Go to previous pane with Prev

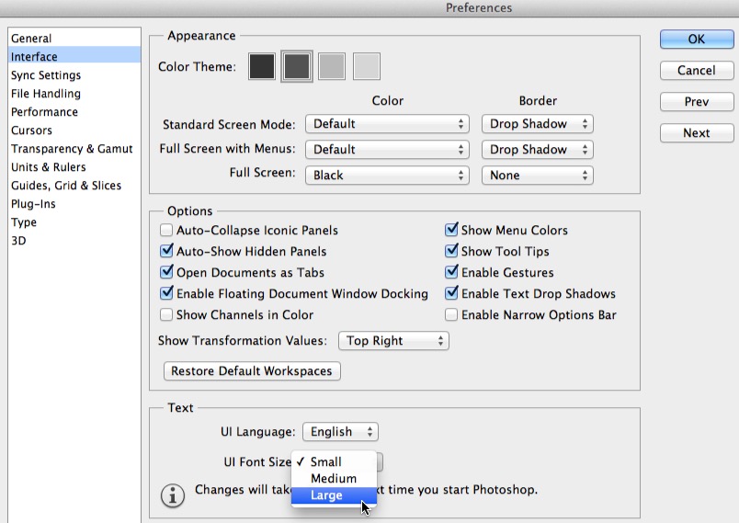pos(697,101)
